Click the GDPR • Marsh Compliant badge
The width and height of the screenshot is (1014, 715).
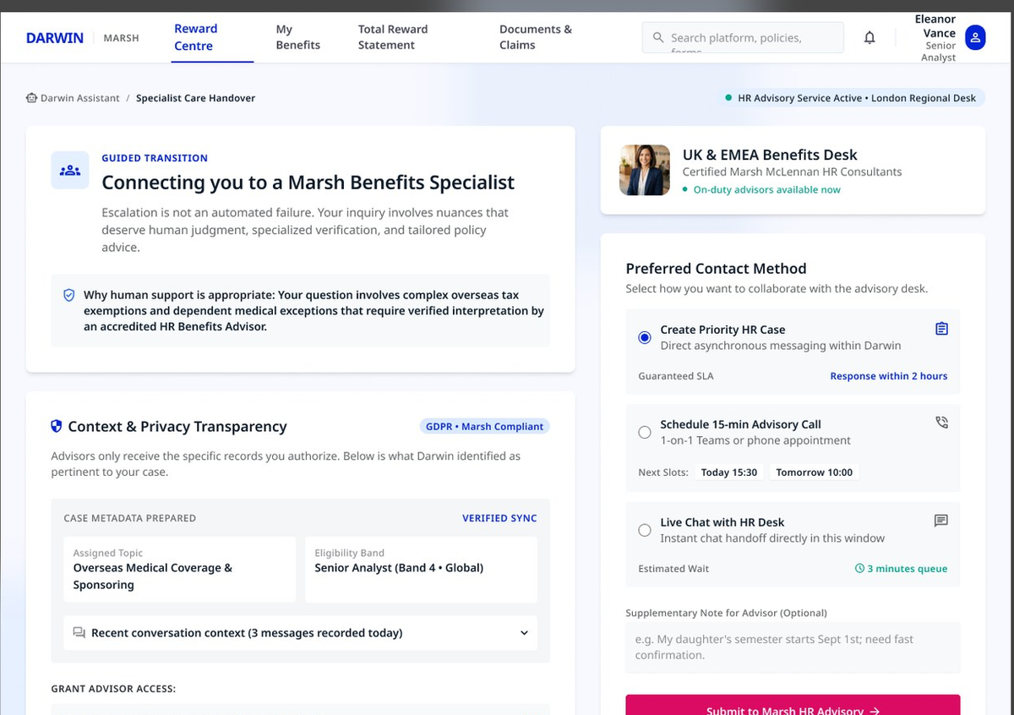coord(484,426)
